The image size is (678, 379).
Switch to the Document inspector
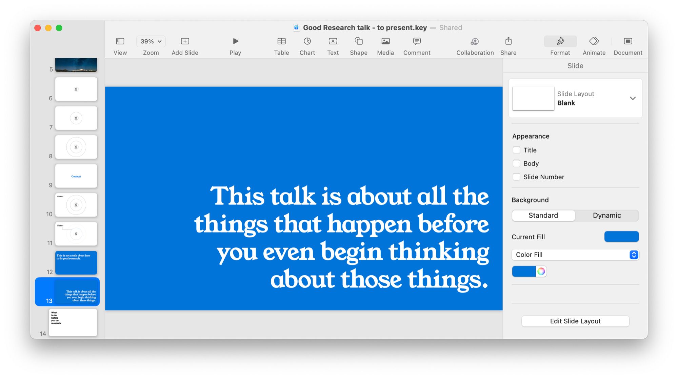point(628,41)
